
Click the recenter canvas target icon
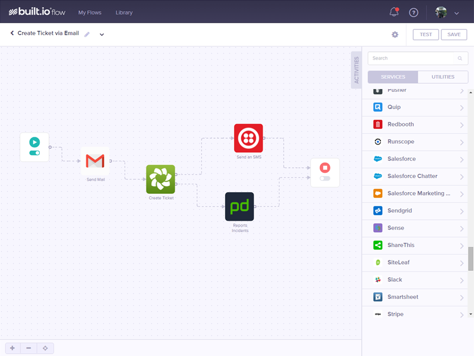point(45,348)
